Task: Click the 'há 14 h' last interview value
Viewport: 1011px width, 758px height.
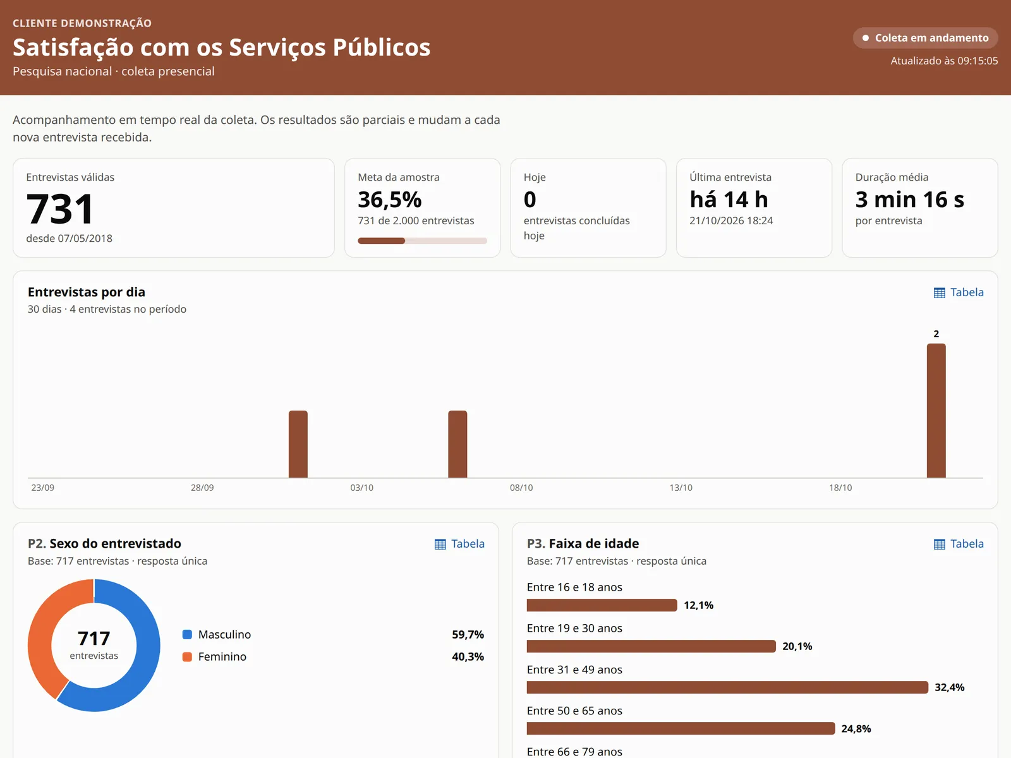Action: pyautogui.click(x=729, y=200)
